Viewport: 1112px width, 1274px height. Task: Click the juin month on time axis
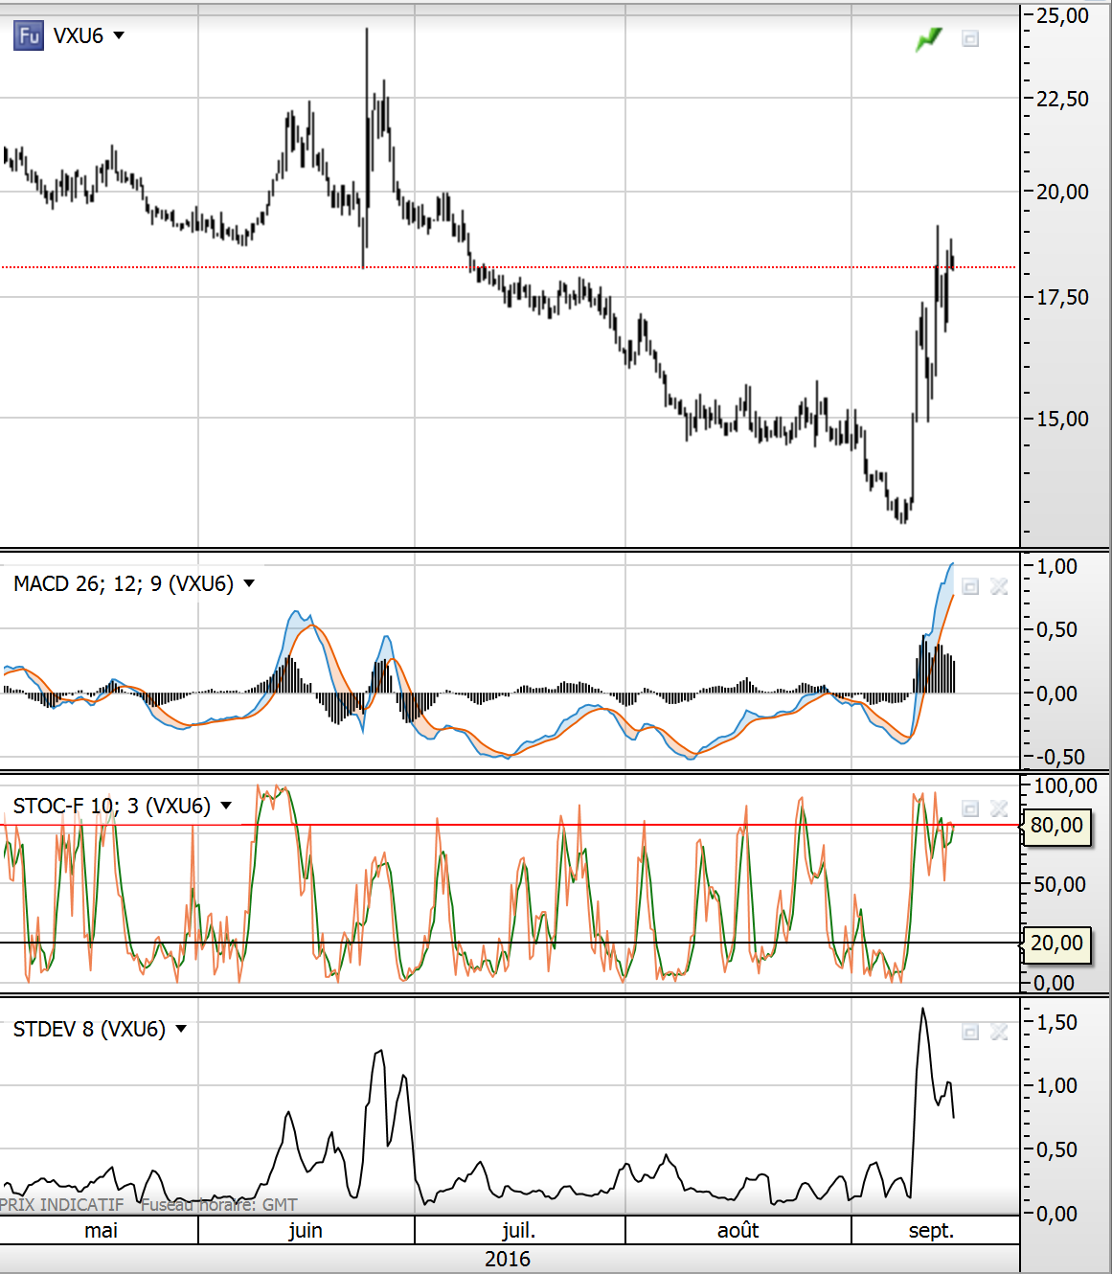pyautogui.click(x=306, y=1230)
